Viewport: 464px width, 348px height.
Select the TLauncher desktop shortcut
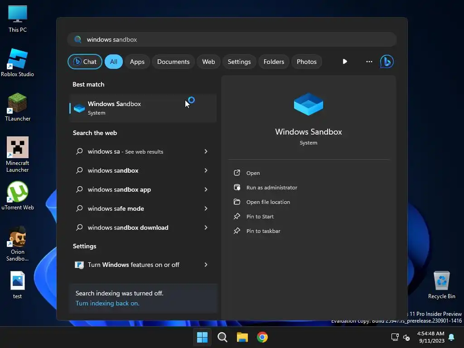(x=18, y=107)
